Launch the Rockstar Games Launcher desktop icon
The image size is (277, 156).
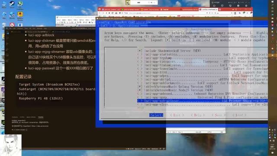pyautogui.click(x=20, y=16)
